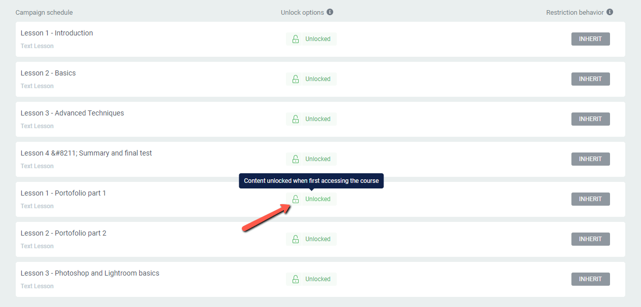Click the lock icon for Lesson 1 - Portofolio part 1
Screen dimensions: 641x307
[295, 199]
